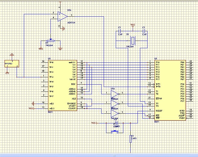The image size is (198, 157).
Task: Click the right CAP capacitor above the crystal
Action: coord(144,31)
